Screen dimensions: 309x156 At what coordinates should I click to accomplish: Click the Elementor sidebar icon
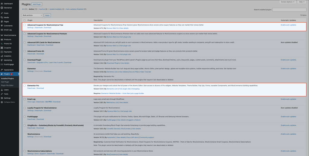pos(2,8)
